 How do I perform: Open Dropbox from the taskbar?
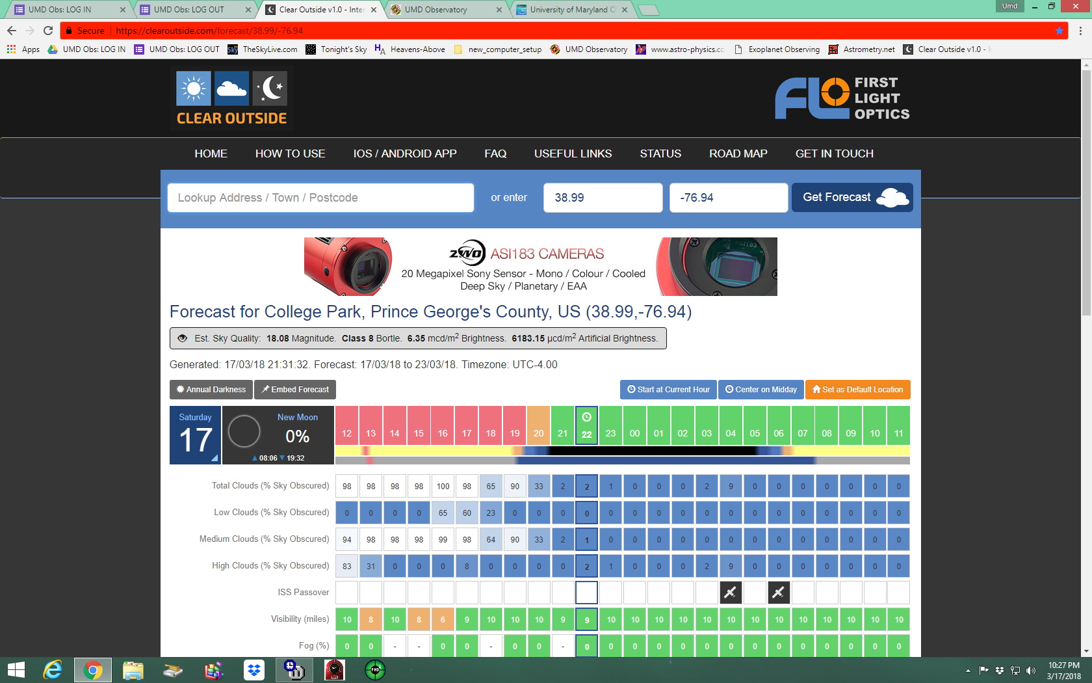(254, 670)
